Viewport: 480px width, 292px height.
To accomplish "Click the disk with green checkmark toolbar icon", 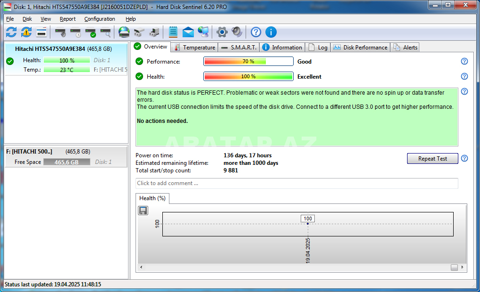I will (90, 32).
